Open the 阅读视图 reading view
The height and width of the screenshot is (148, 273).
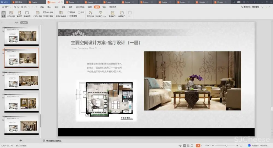coord(27,14)
